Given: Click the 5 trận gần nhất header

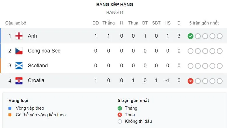Looking at the screenshot, I should click(204, 23).
